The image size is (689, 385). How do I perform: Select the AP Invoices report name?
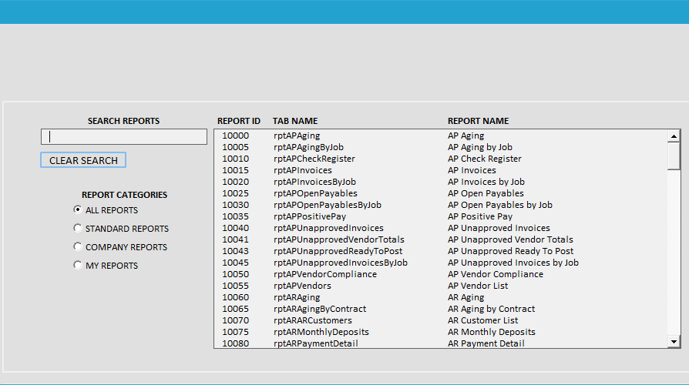[472, 170]
